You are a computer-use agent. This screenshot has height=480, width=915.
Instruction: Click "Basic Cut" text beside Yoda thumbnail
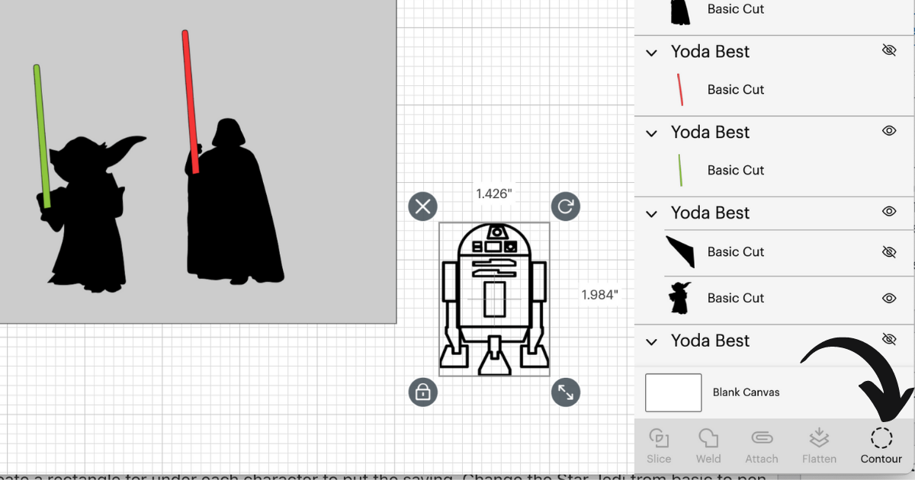point(736,298)
